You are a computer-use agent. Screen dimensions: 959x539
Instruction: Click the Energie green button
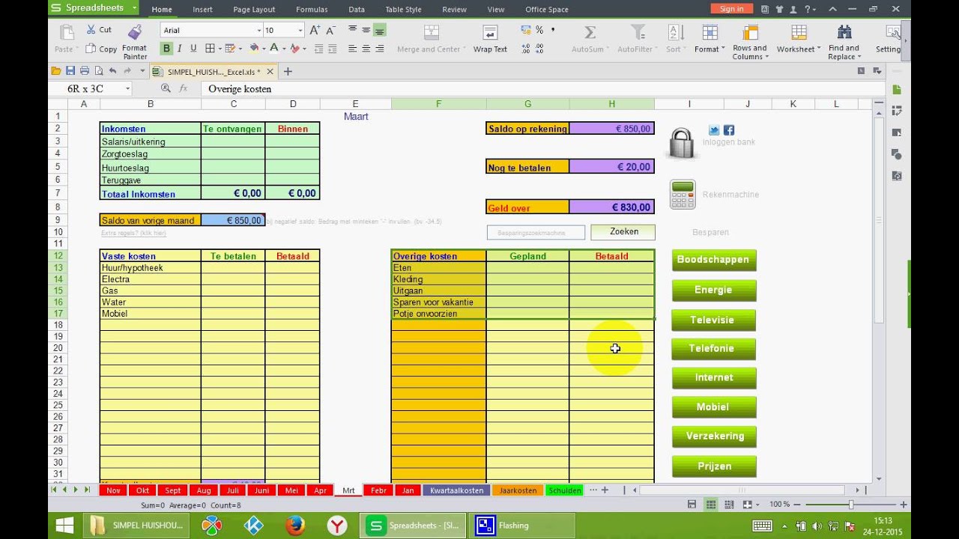point(713,290)
